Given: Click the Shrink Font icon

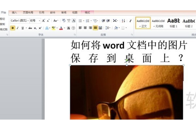Looking at the screenshot, I should [48, 20].
